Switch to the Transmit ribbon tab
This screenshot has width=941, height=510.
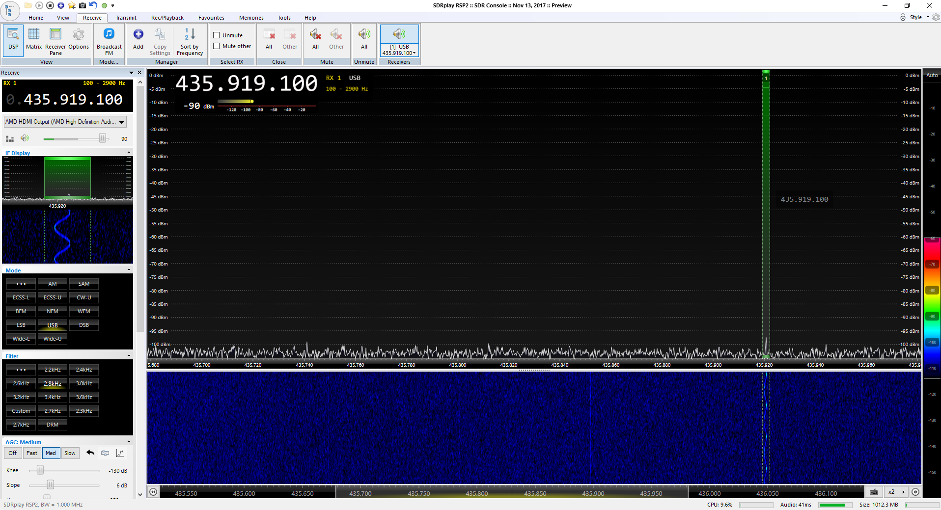coord(126,18)
